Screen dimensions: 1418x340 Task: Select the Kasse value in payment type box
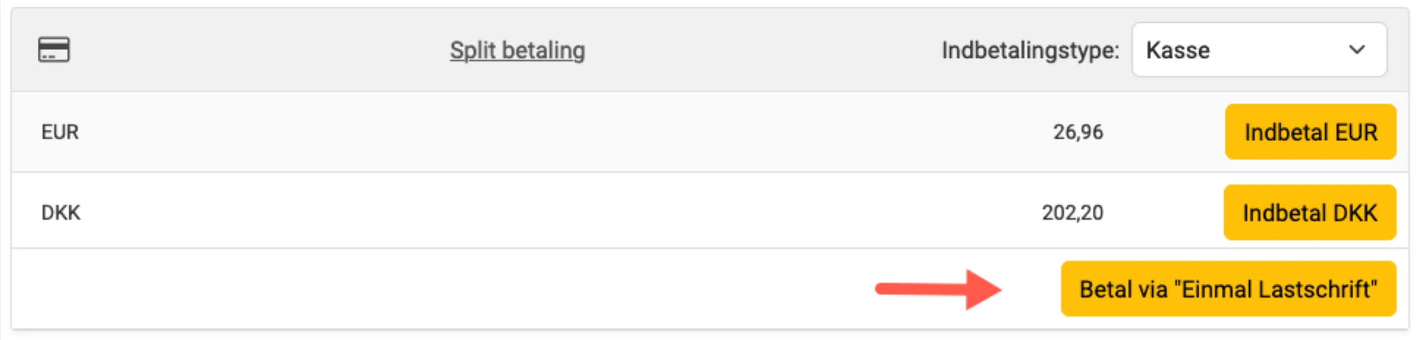click(1178, 50)
